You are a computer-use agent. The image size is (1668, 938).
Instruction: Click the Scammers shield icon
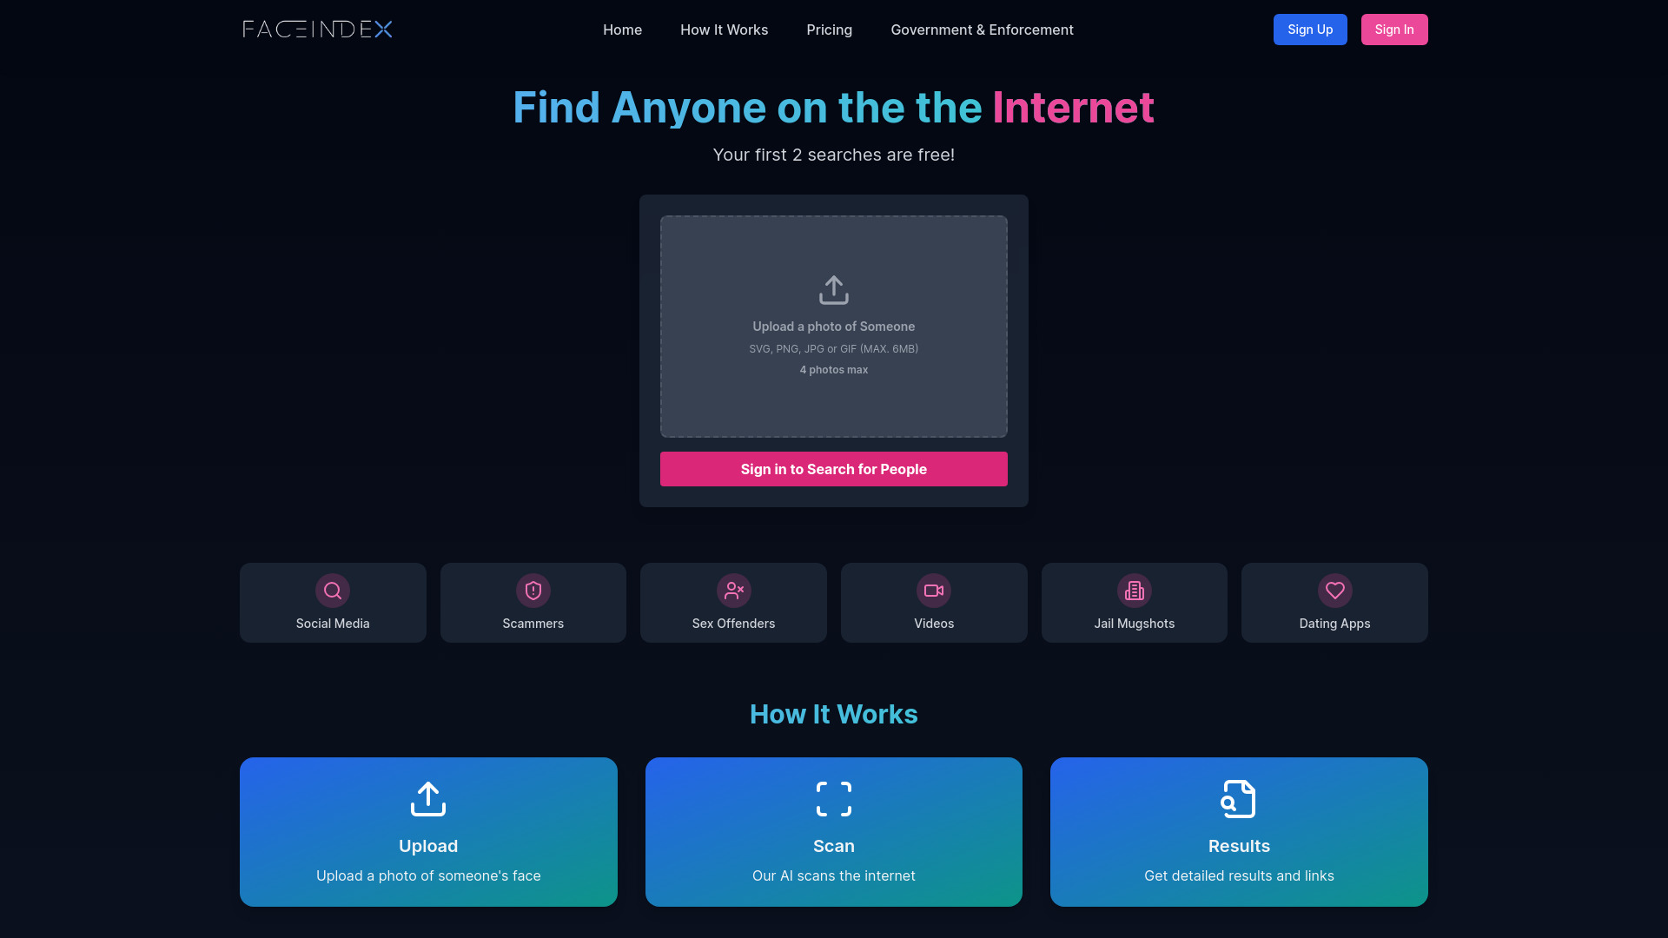533,590
